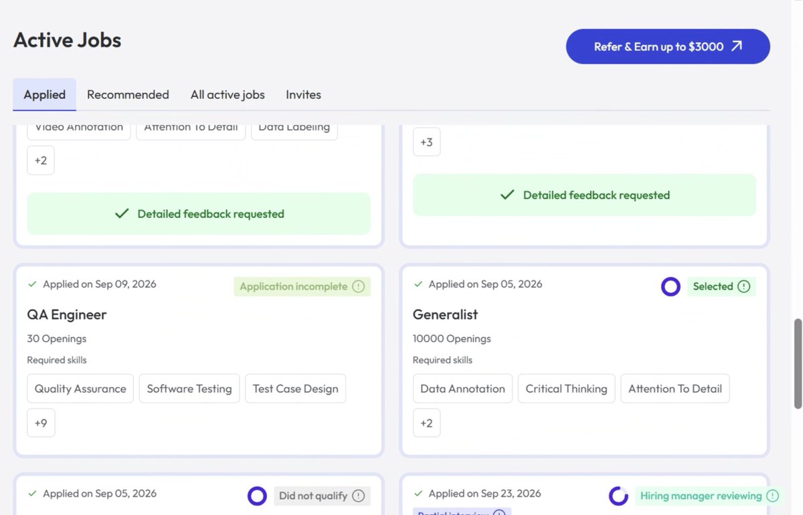This screenshot has height=515, width=803.
Task: Click the 30 Openings text
Action: point(57,338)
